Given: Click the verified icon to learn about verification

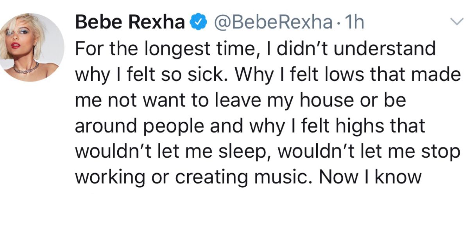Looking at the screenshot, I should (199, 22).
